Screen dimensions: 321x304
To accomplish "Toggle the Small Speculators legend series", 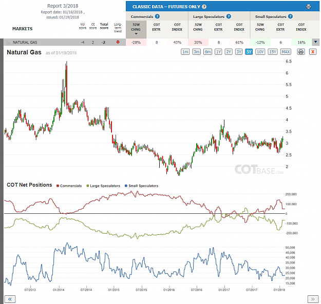I will (x=141, y=186).
